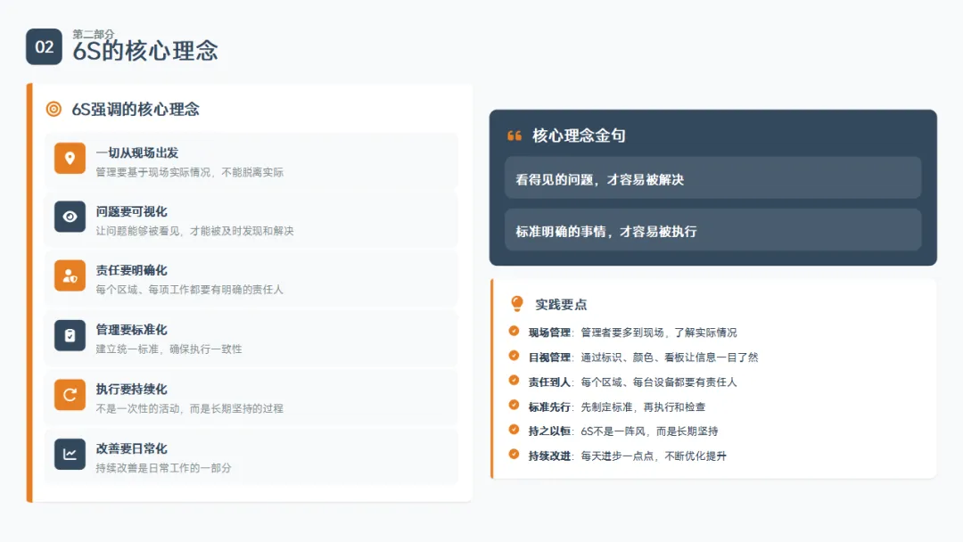
Task: Click the text 6S不是一阵风，而是长期坚持
Action: 649,431
